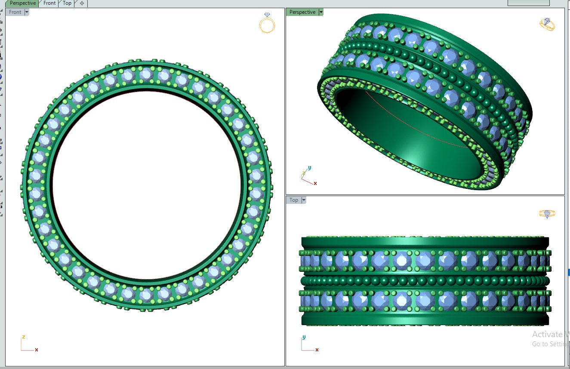This screenshot has width=570, height=369.
Task: Expand the Top viewport menu arrow
Action: [x=304, y=200]
